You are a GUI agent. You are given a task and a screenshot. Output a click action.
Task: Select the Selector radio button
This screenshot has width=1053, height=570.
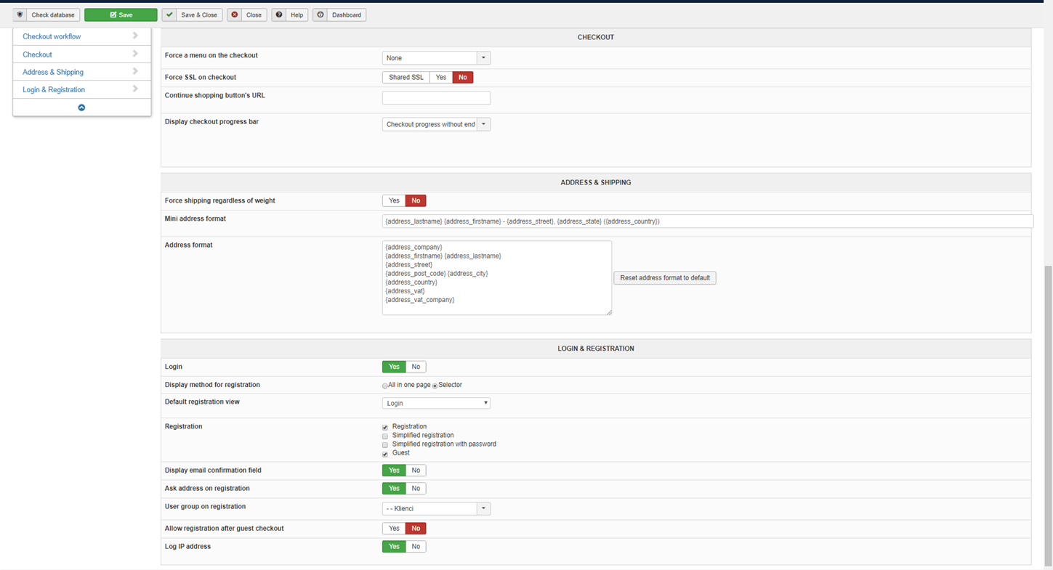pyautogui.click(x=435, y=386)
